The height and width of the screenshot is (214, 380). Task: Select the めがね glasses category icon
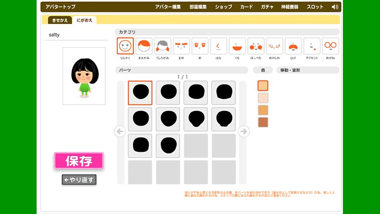(331, 46)
